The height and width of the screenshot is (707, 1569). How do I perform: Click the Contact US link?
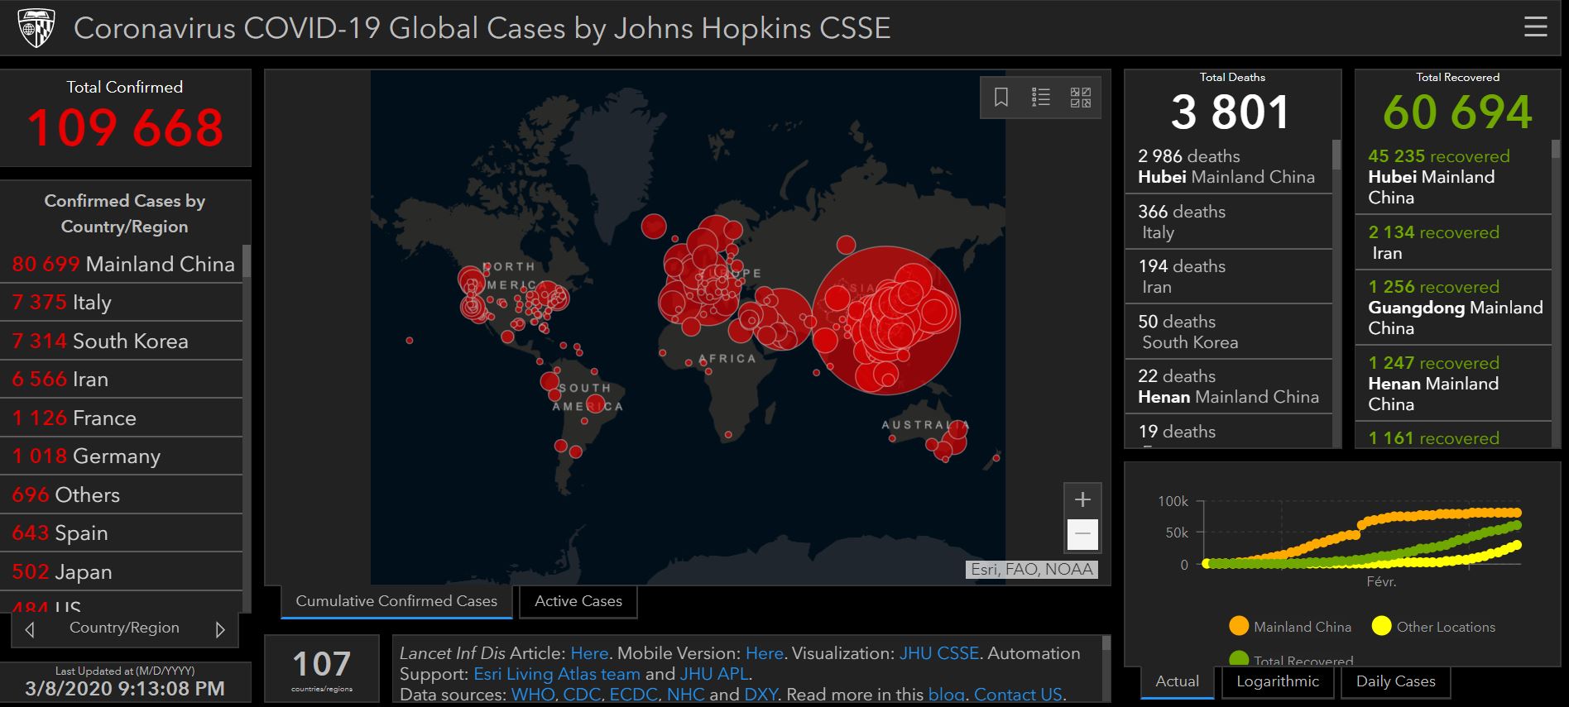pyautogui.click(x=1018, y=695)
